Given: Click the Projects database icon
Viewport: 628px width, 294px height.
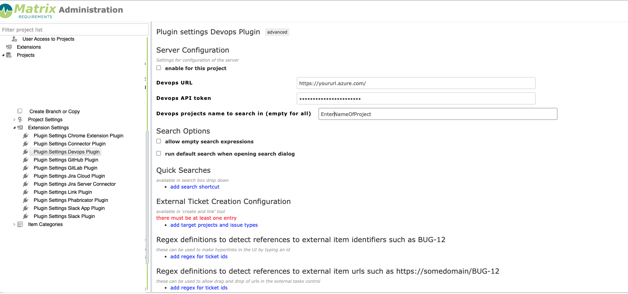Looking at the screenshot, I should point(9,55).
